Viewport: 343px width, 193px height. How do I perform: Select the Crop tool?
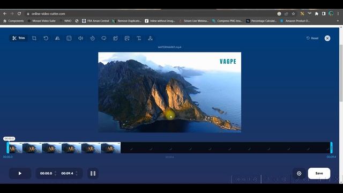coord(34,38)
